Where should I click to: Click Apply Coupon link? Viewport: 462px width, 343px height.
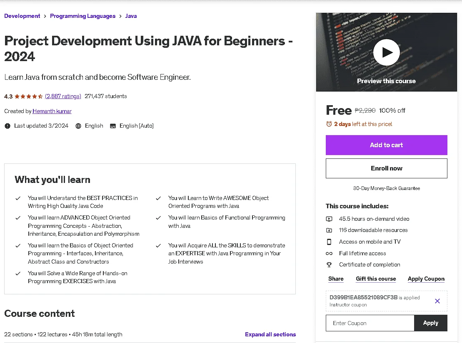pos(426,279)
